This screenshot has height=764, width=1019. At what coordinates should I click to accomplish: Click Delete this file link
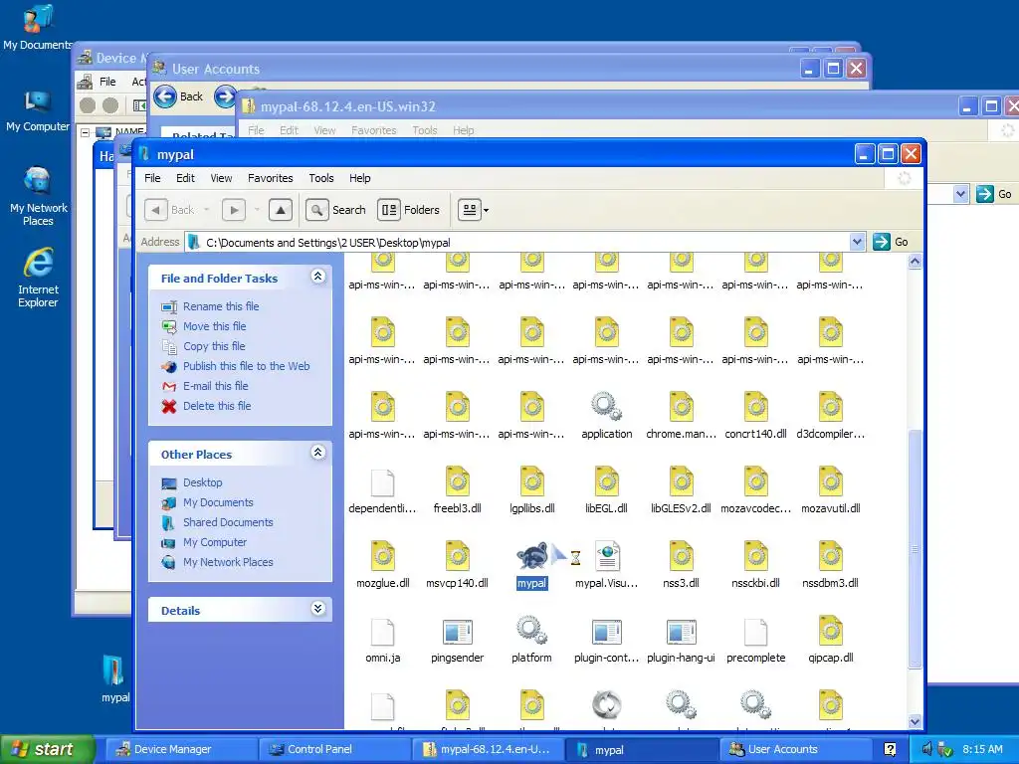(x=217, y=406)
